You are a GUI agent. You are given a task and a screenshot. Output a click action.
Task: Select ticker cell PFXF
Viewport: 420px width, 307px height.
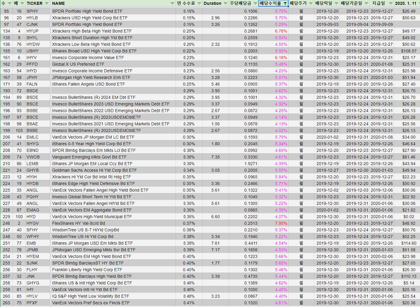coord(37,303)
